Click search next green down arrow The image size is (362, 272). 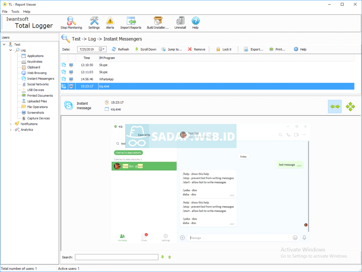pyautogui.click(x=163, y=257)
